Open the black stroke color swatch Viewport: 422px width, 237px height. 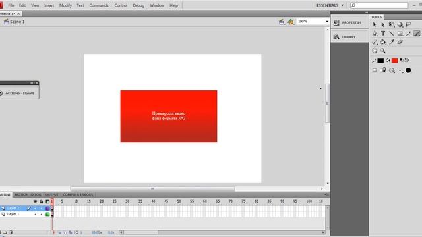coord(380,61)
